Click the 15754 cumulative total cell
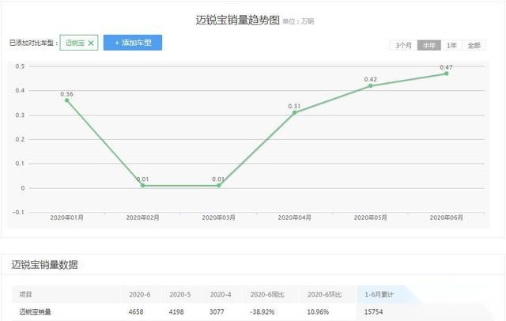Screen dimensions: 506x321 tap(374, 312)
